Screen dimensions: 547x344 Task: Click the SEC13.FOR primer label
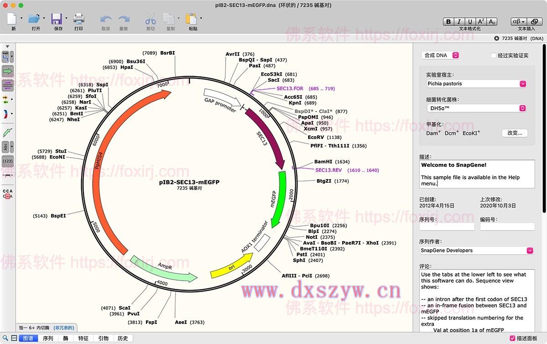[290, 88]
